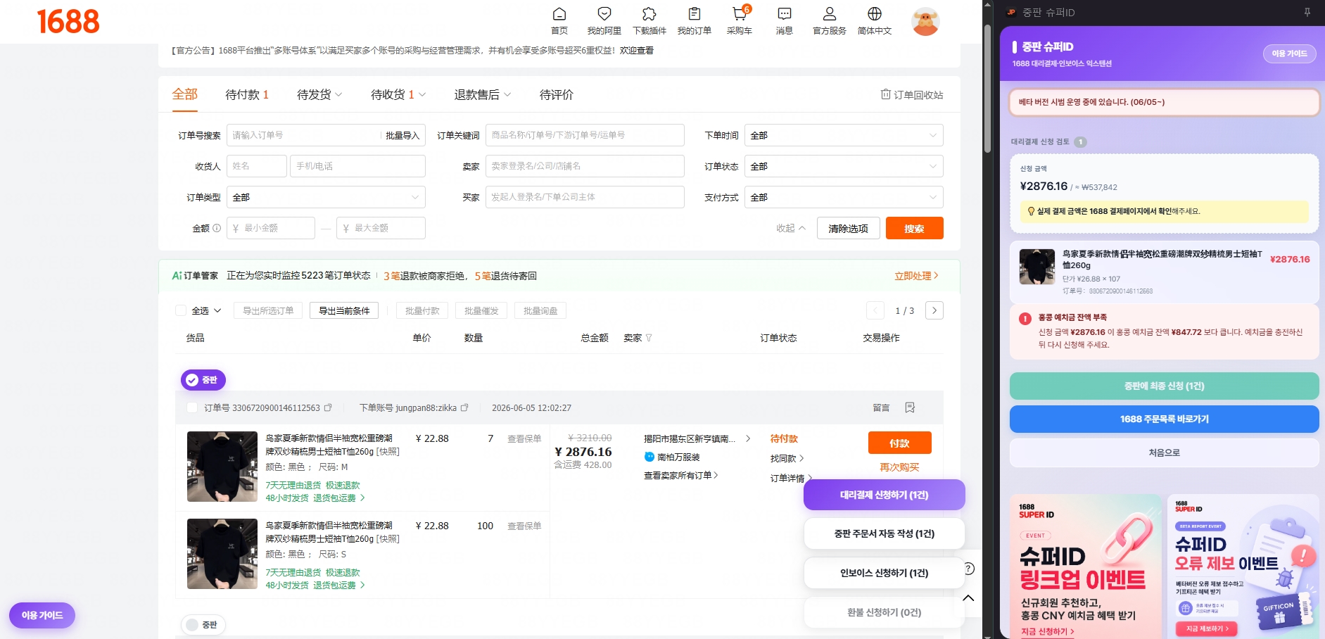Click size M T-shirt thumbnail
Image resolution: width=1325 pixels, height=639 pixels.
click(x=222, y=467)
